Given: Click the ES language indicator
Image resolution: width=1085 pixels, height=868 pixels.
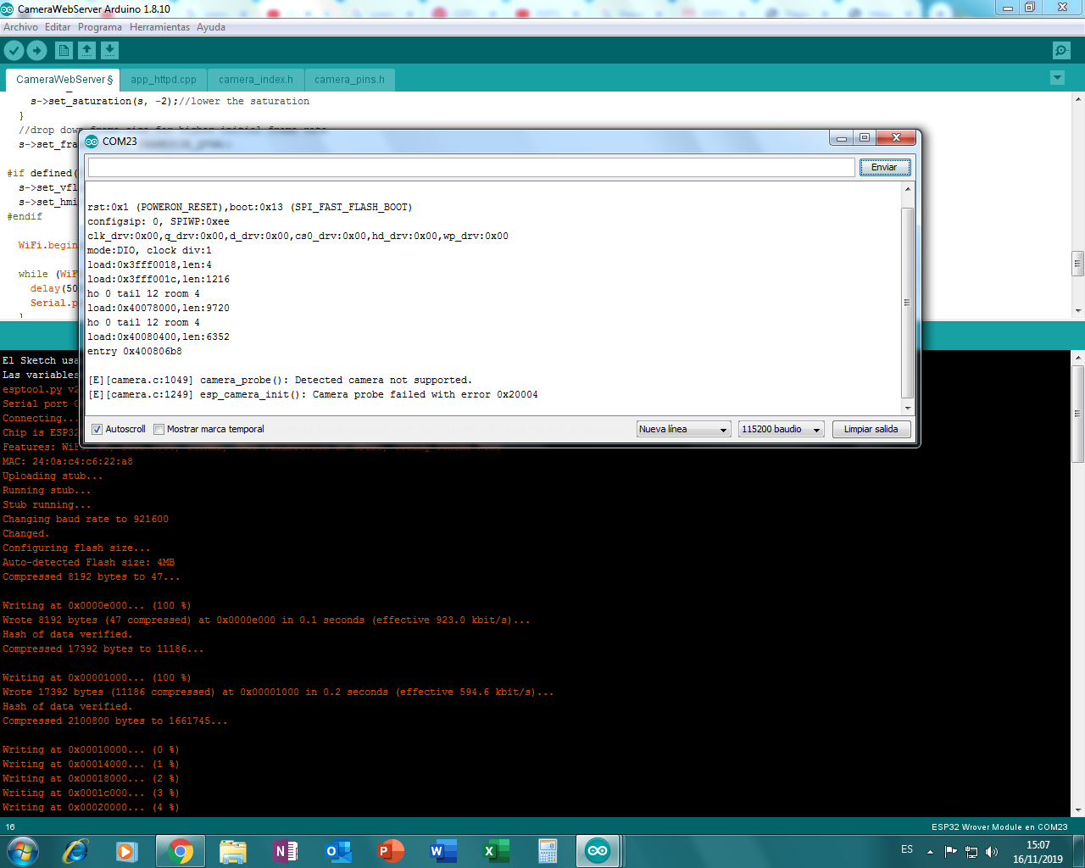Looking at the screenshot, I should pyautogui.click(x=907, y=849).
